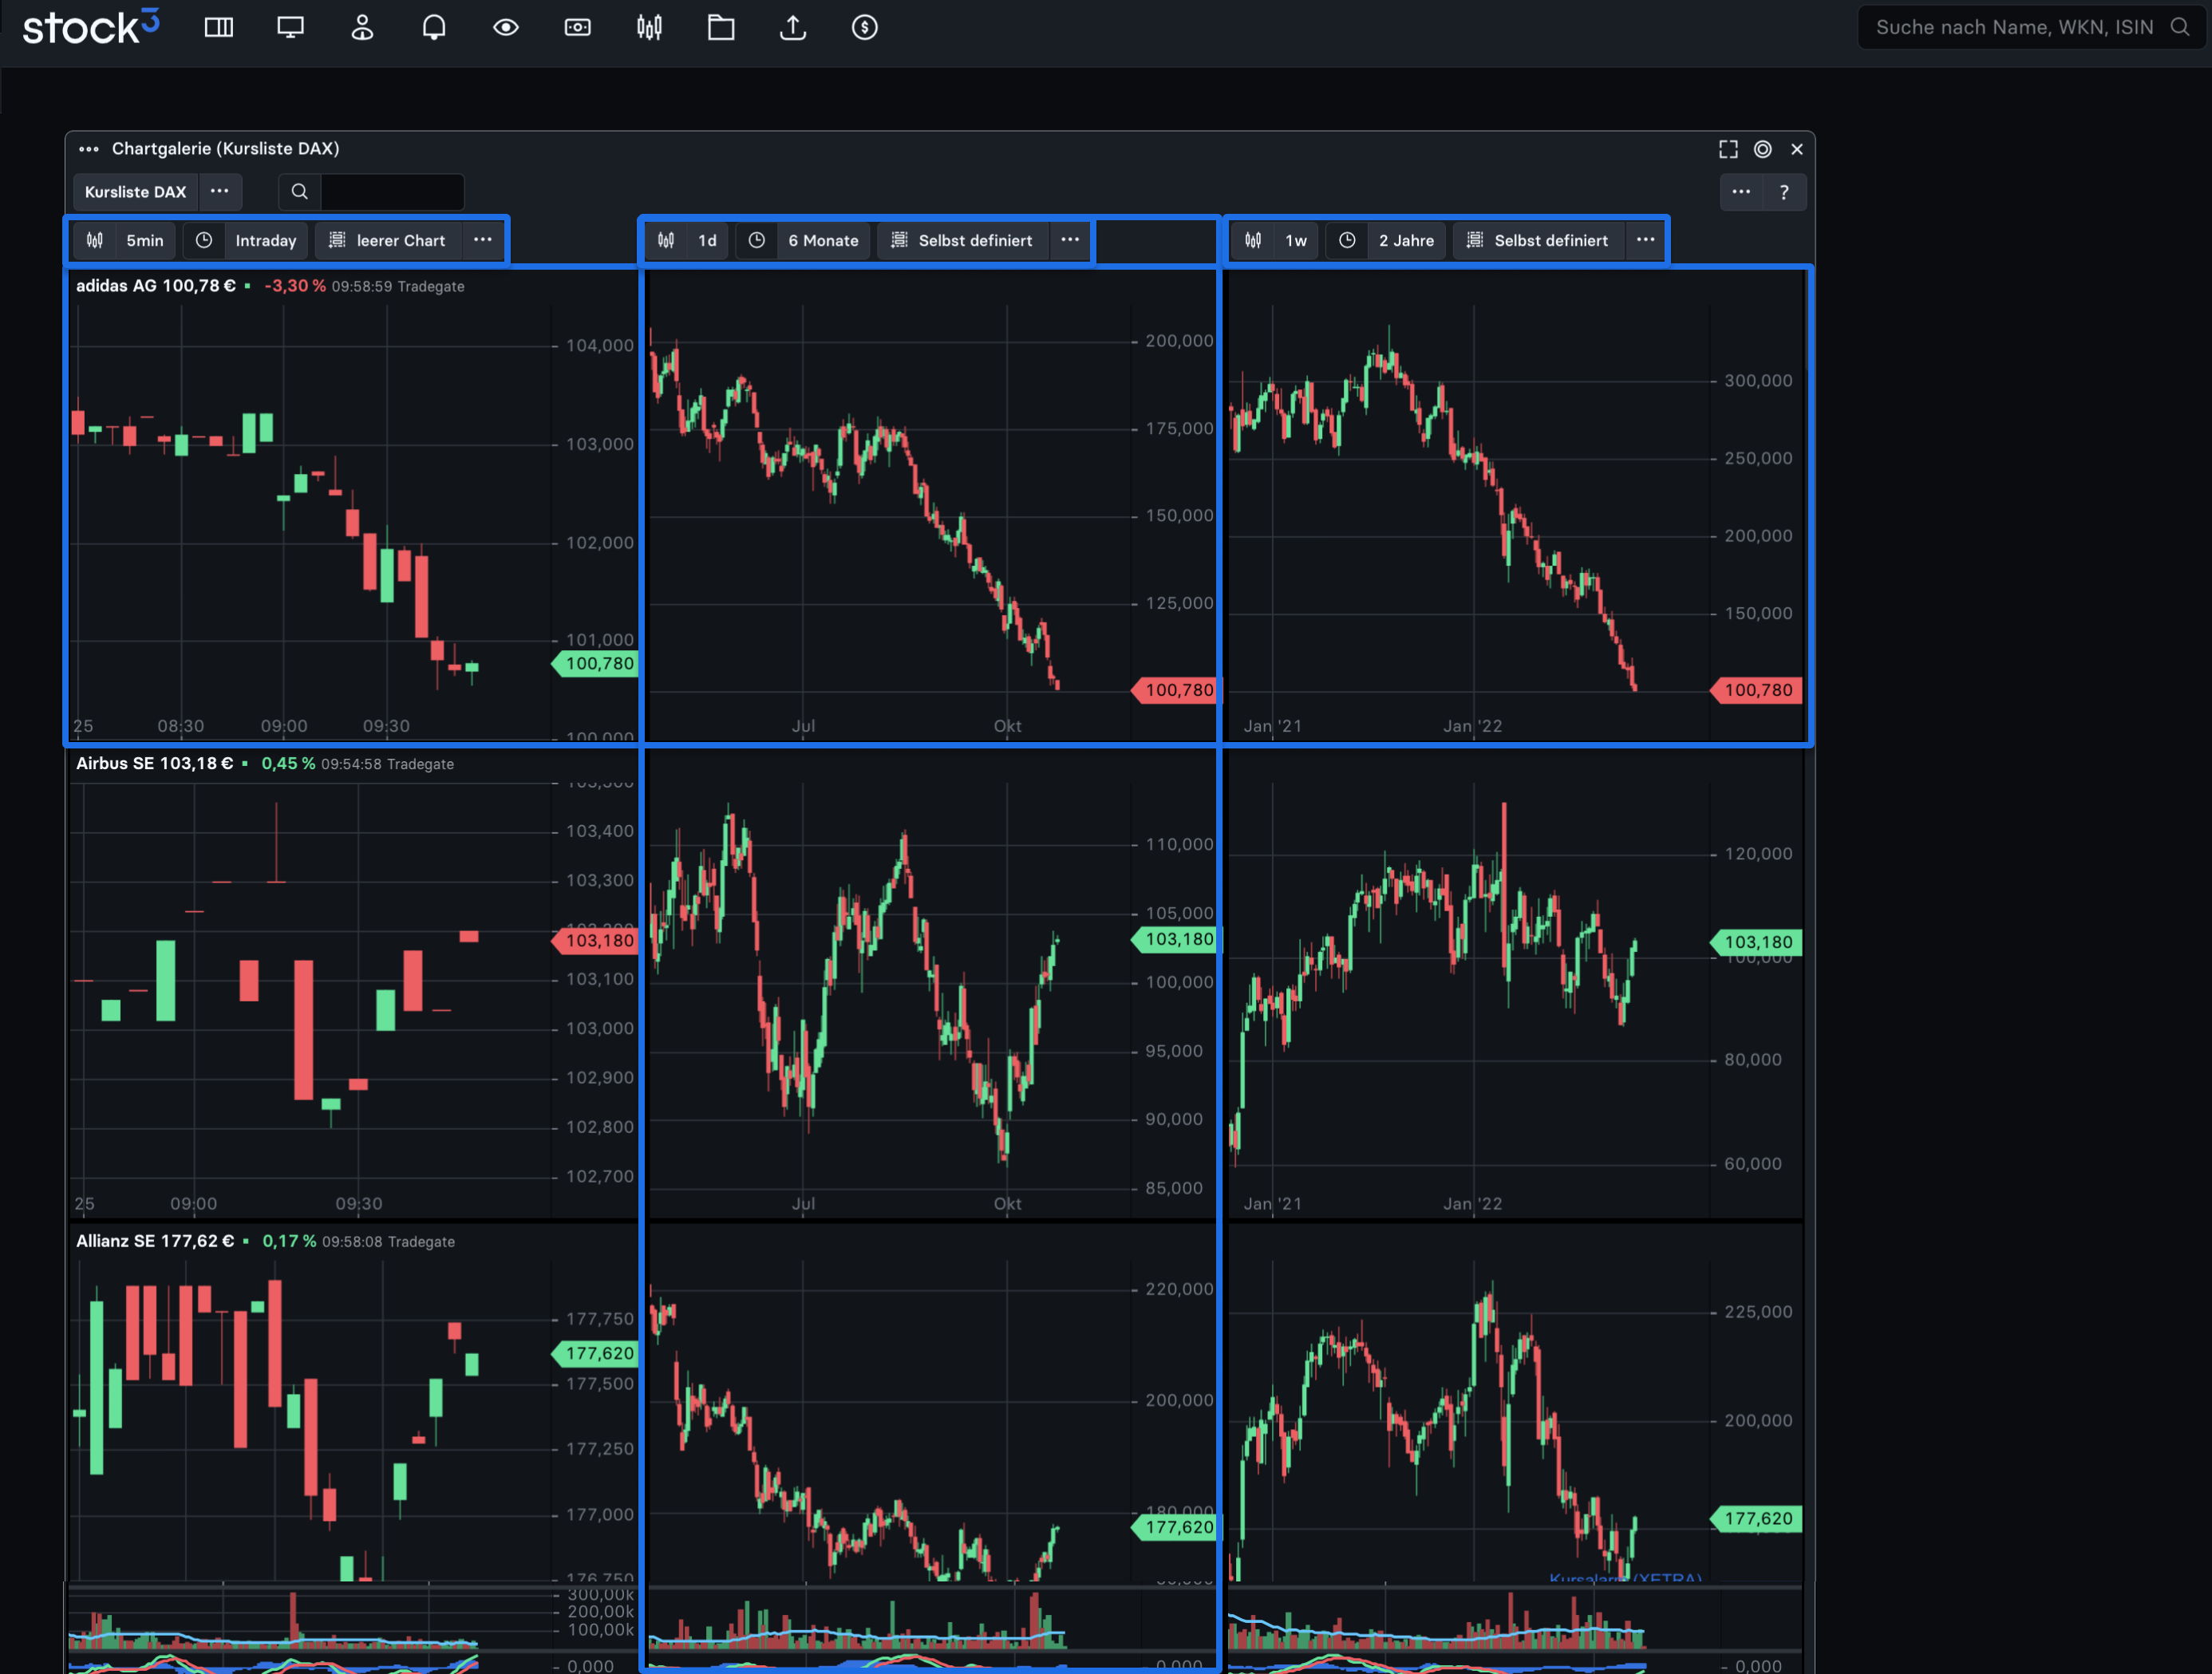Click candlestick icon of the 1d column

666,240
